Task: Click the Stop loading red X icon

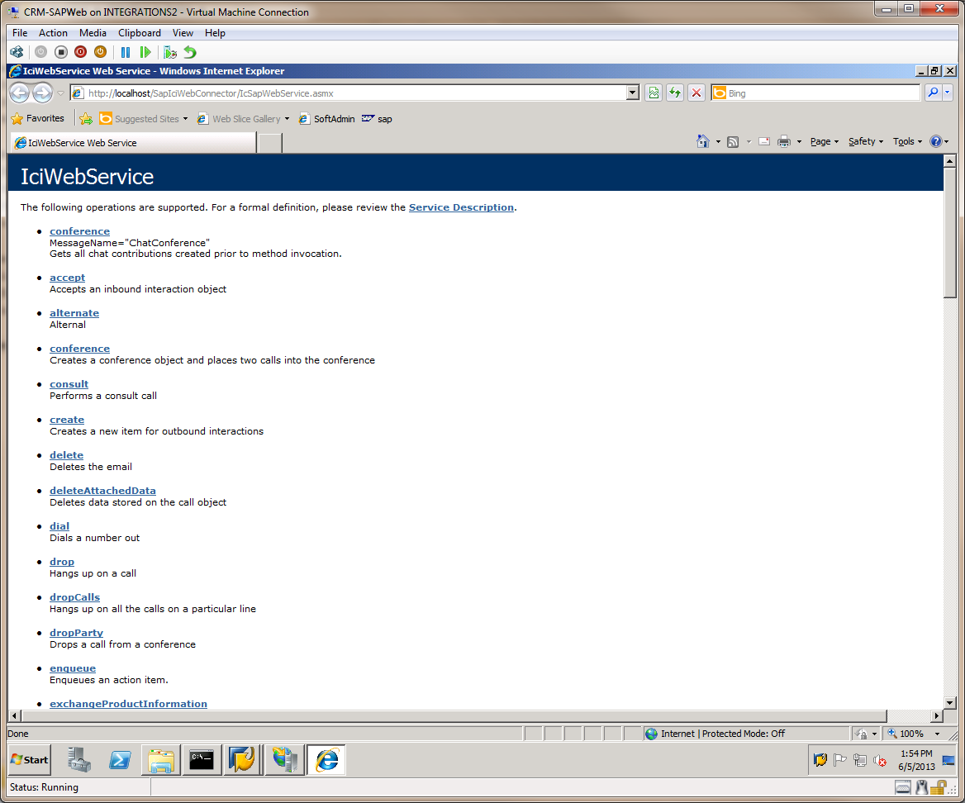Action: click(696, 93)
